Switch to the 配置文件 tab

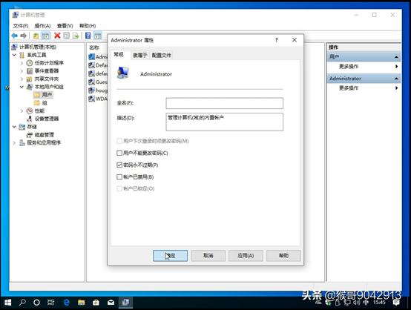[x=162, y=56]
